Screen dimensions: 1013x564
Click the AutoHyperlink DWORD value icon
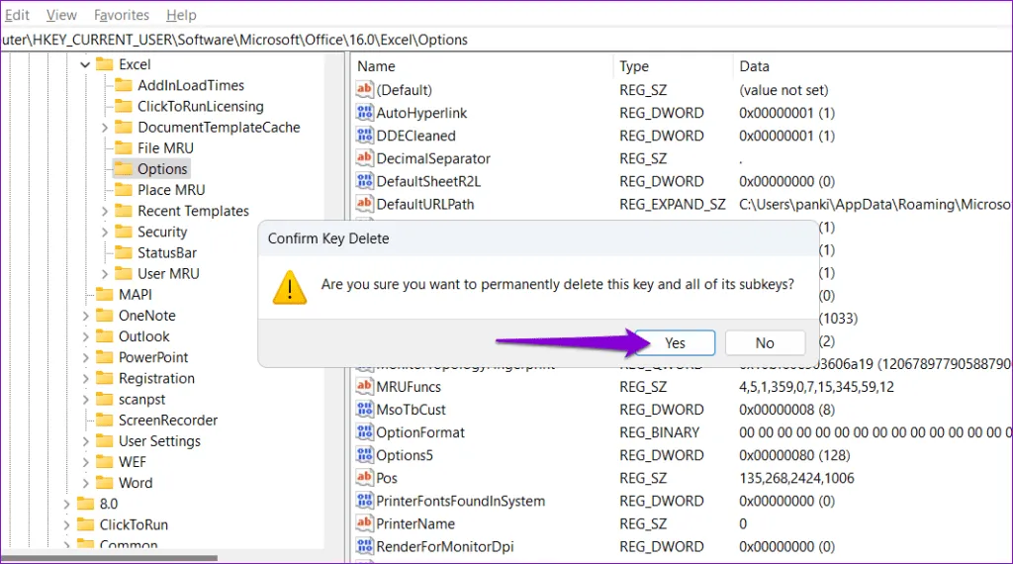(x=365, y=113)
